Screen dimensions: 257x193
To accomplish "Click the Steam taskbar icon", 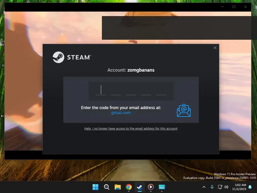I will pyautogui.click(x=140, y=187).
